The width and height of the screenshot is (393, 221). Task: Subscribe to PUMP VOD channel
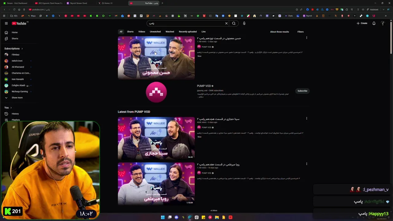(x=302, y=91)
